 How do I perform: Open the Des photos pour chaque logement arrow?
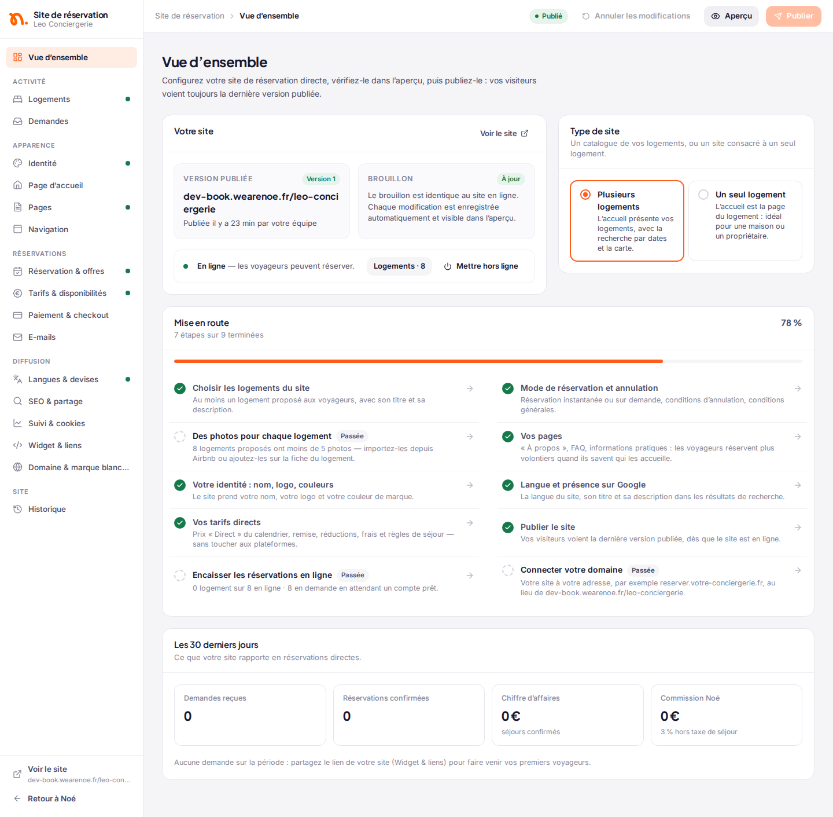(470, 437)
